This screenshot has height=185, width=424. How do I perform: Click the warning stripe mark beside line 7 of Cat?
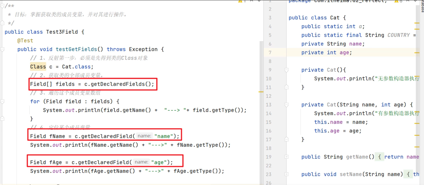(417, 53)
